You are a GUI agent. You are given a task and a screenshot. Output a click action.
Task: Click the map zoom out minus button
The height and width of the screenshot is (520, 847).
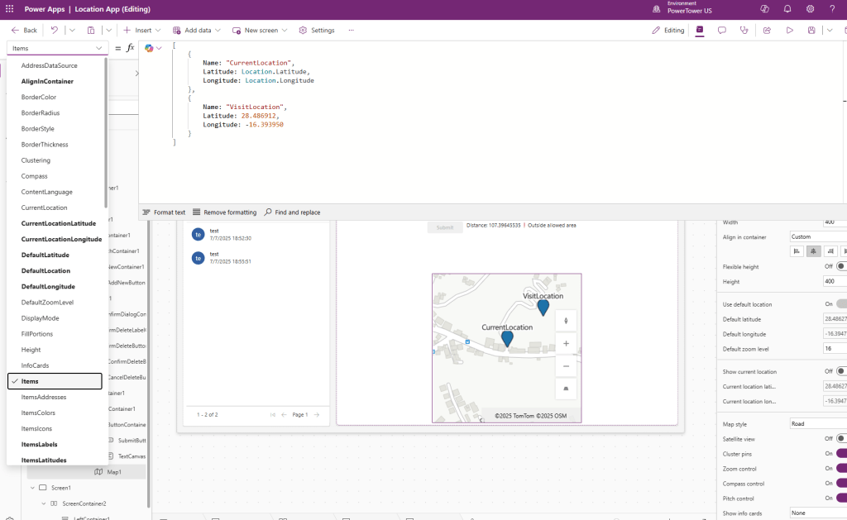tap(566, 365)
